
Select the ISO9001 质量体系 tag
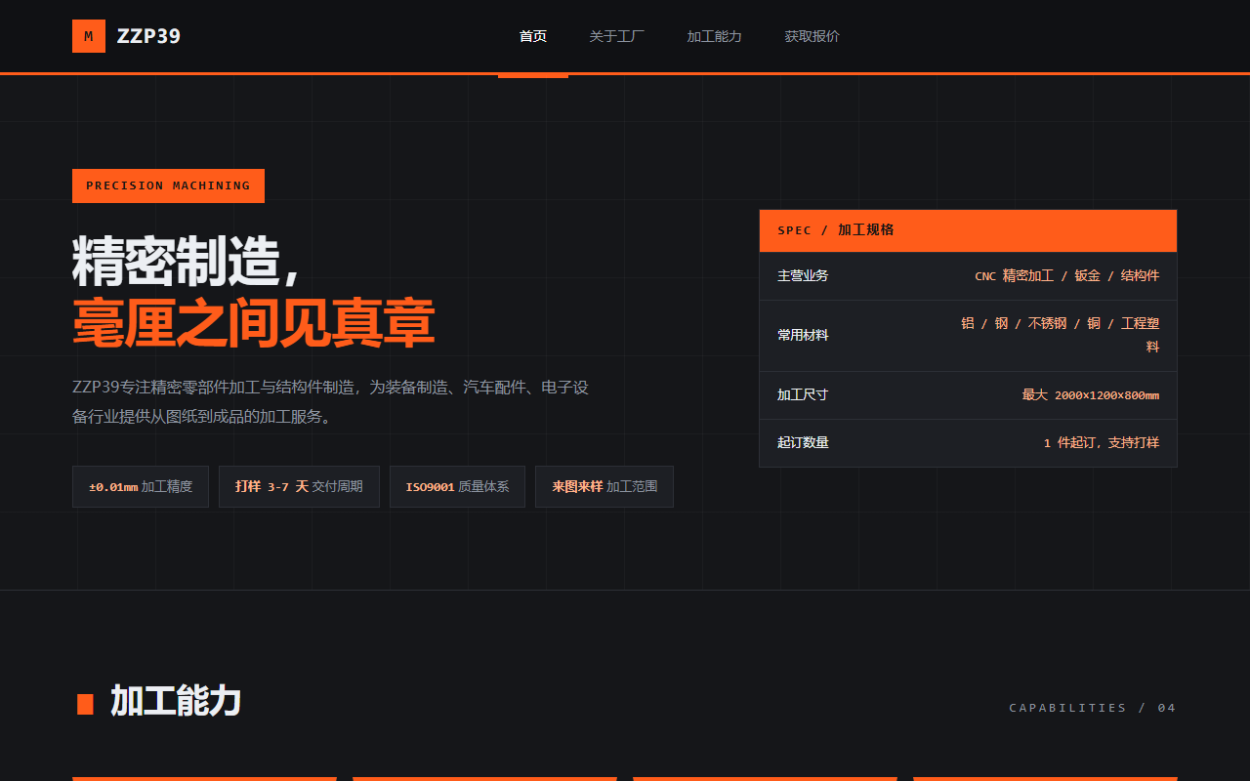(457, 486)
